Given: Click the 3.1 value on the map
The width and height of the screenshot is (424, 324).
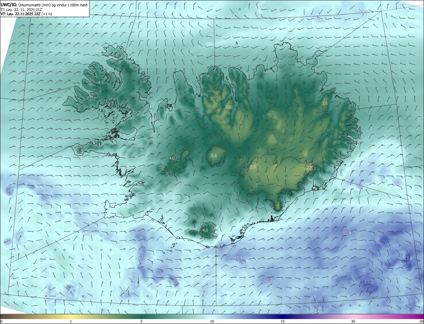Looking at the screenshot, I should point(228,107).
